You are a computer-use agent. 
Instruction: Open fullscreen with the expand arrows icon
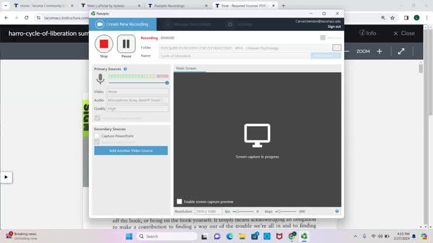tap(401, 51)
